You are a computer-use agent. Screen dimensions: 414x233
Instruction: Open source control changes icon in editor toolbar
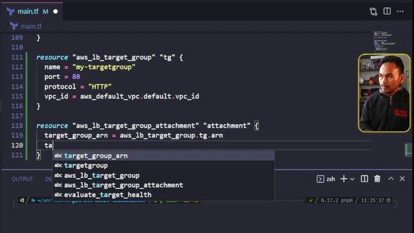tap(373, 12)
